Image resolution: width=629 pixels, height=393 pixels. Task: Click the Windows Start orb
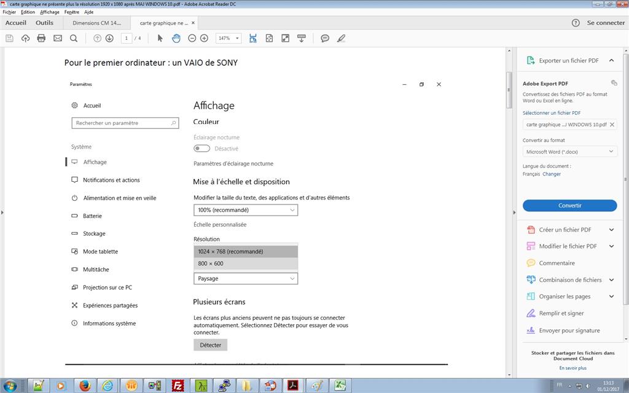click(10, 386)
